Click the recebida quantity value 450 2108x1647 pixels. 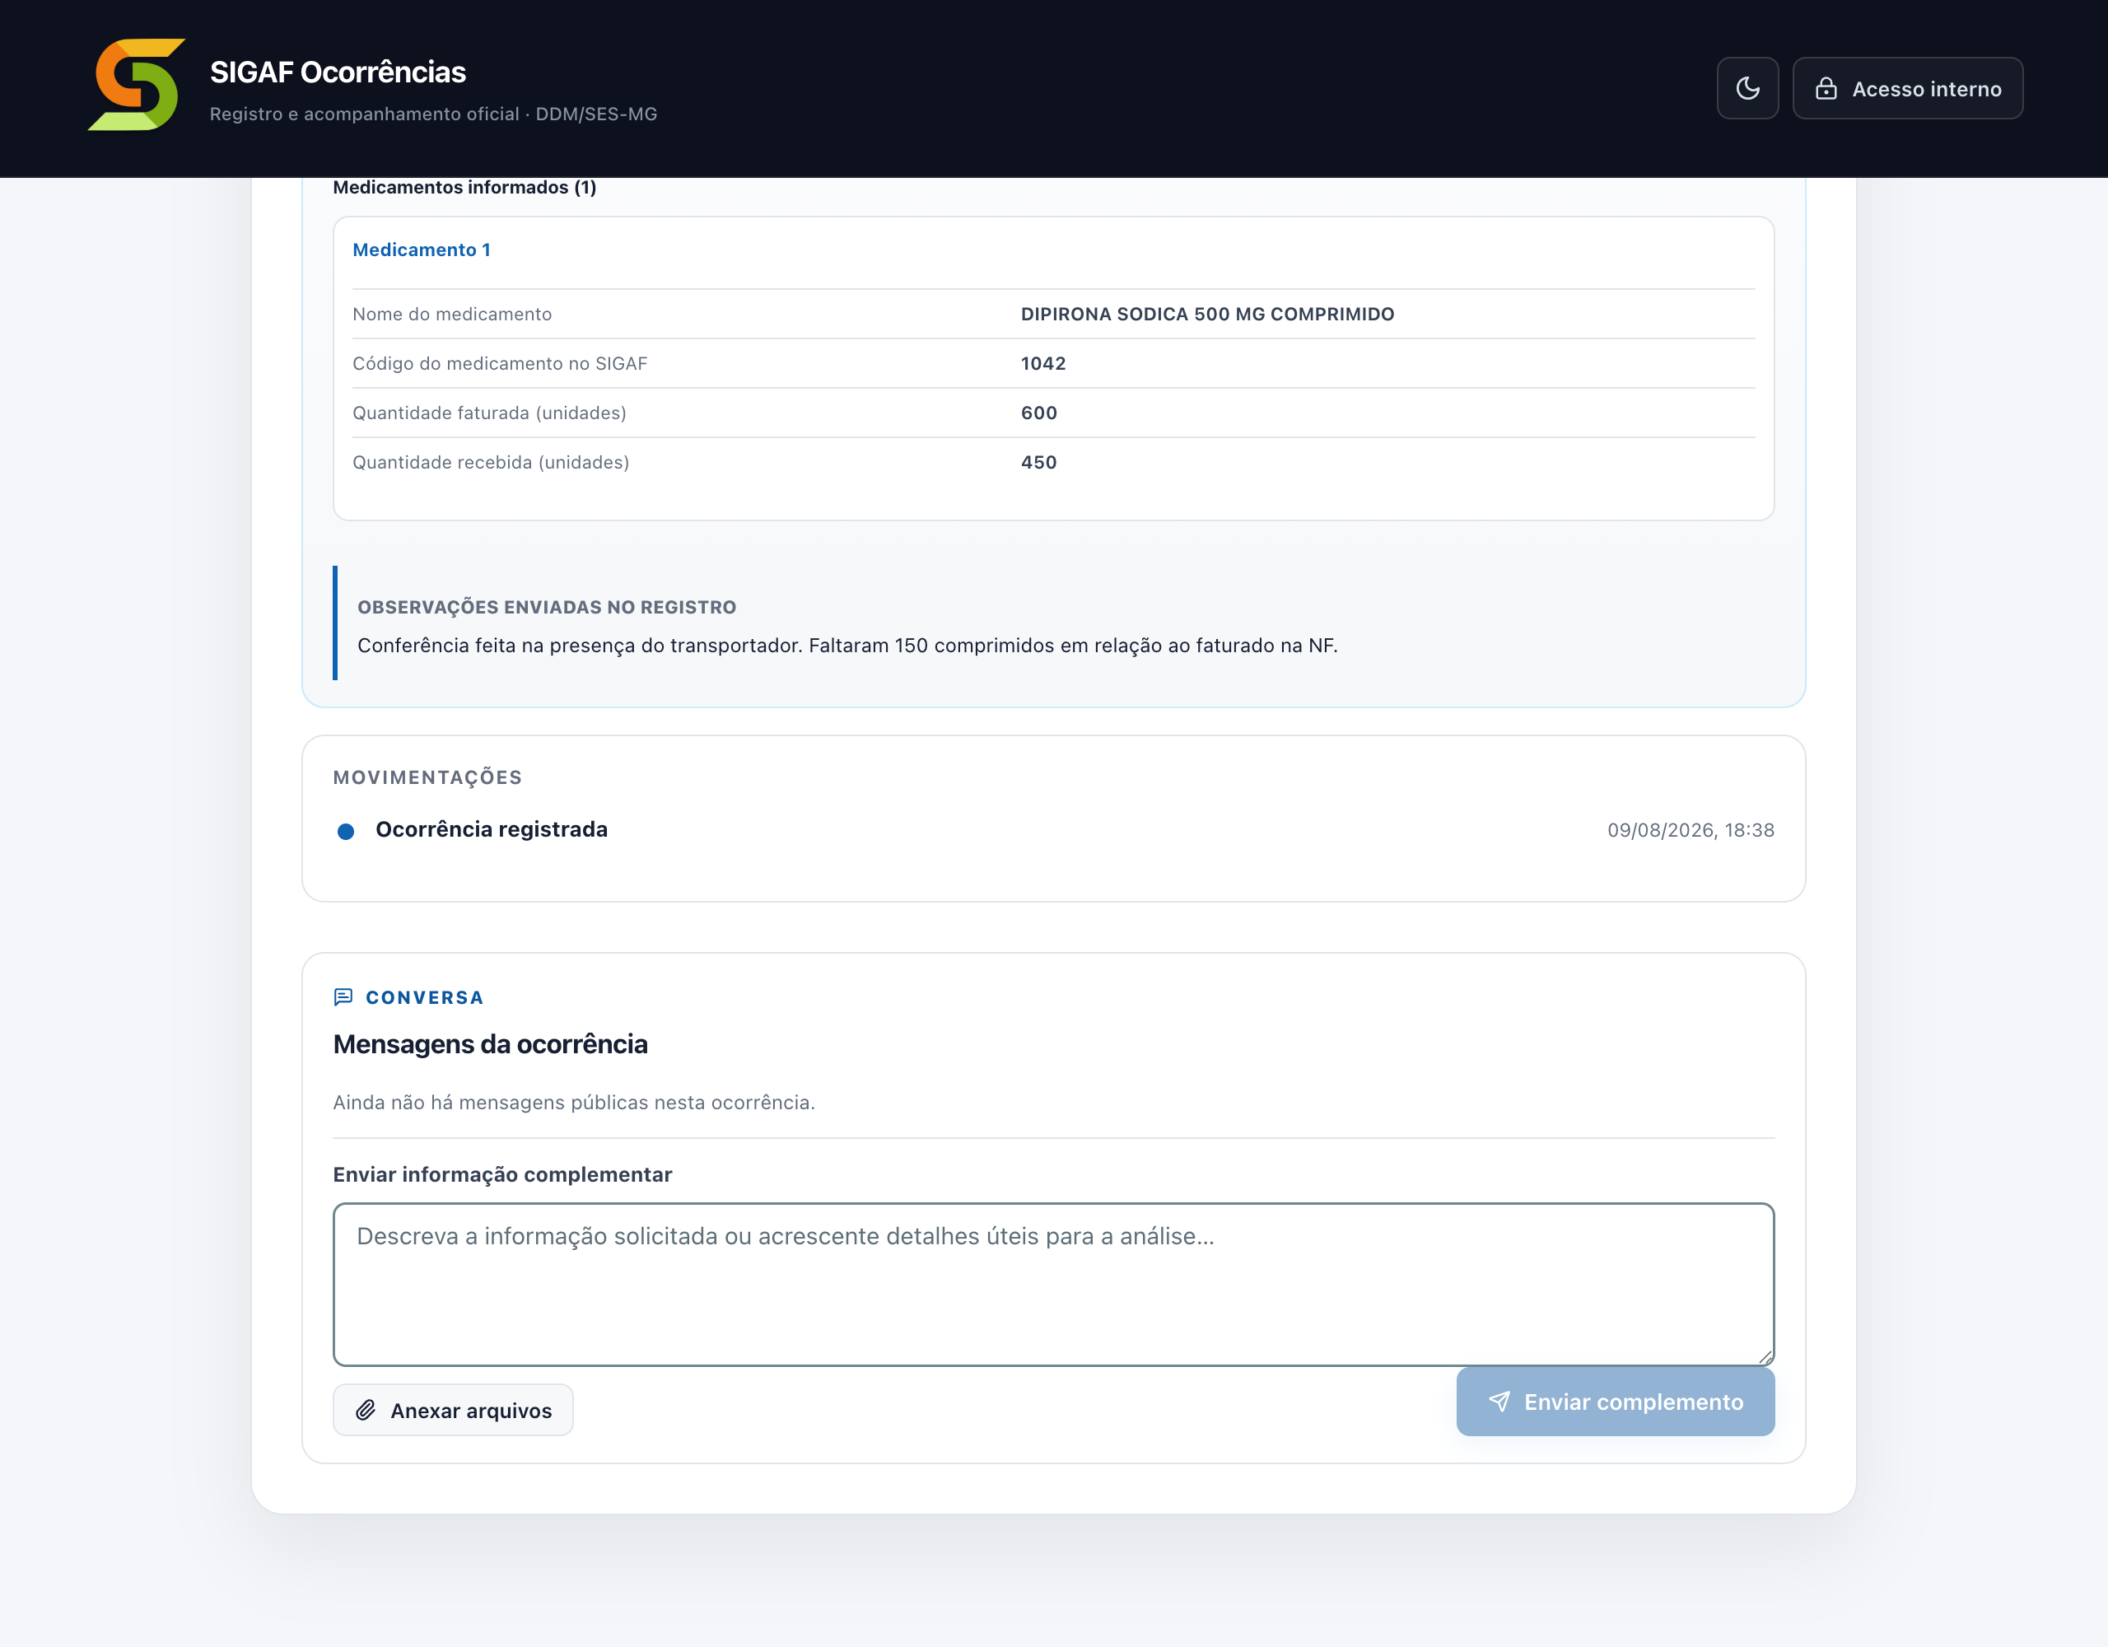coord(1038,463)
